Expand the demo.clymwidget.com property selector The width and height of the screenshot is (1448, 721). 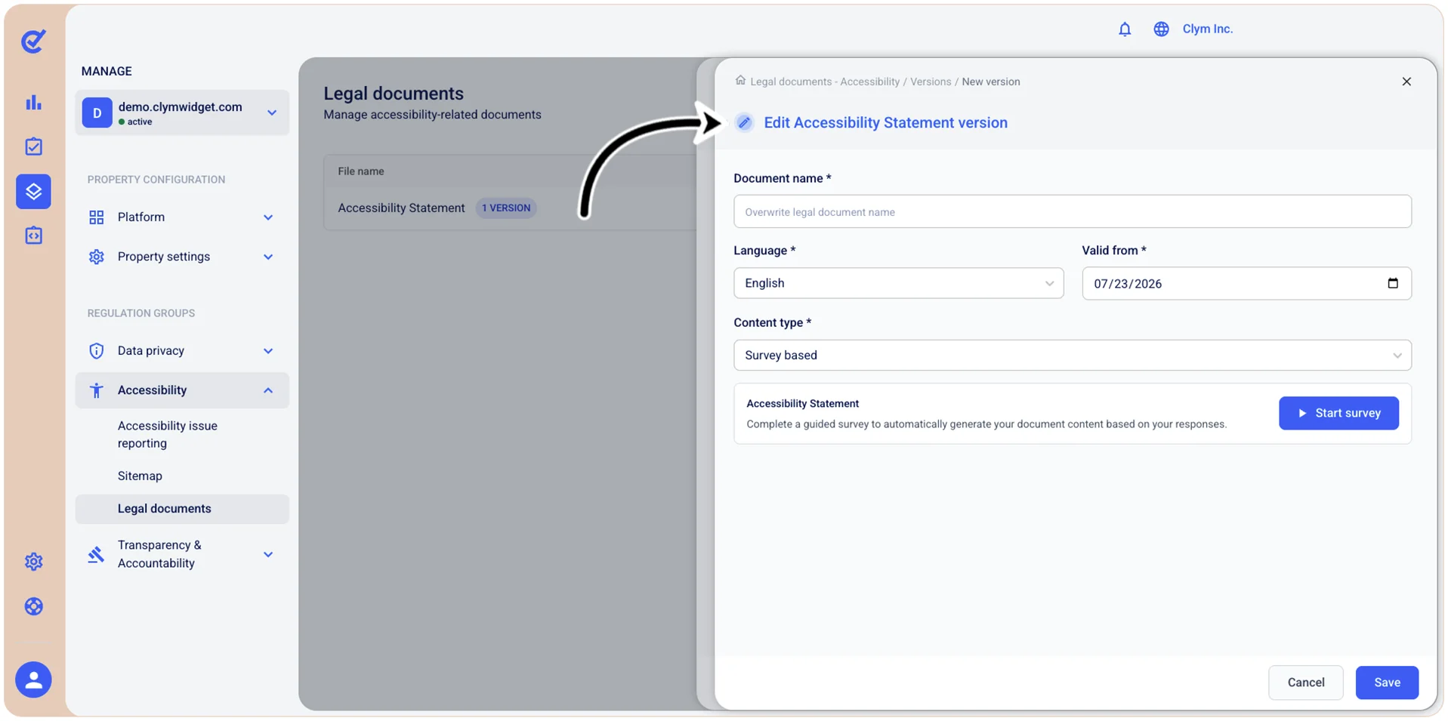[182, 112]
